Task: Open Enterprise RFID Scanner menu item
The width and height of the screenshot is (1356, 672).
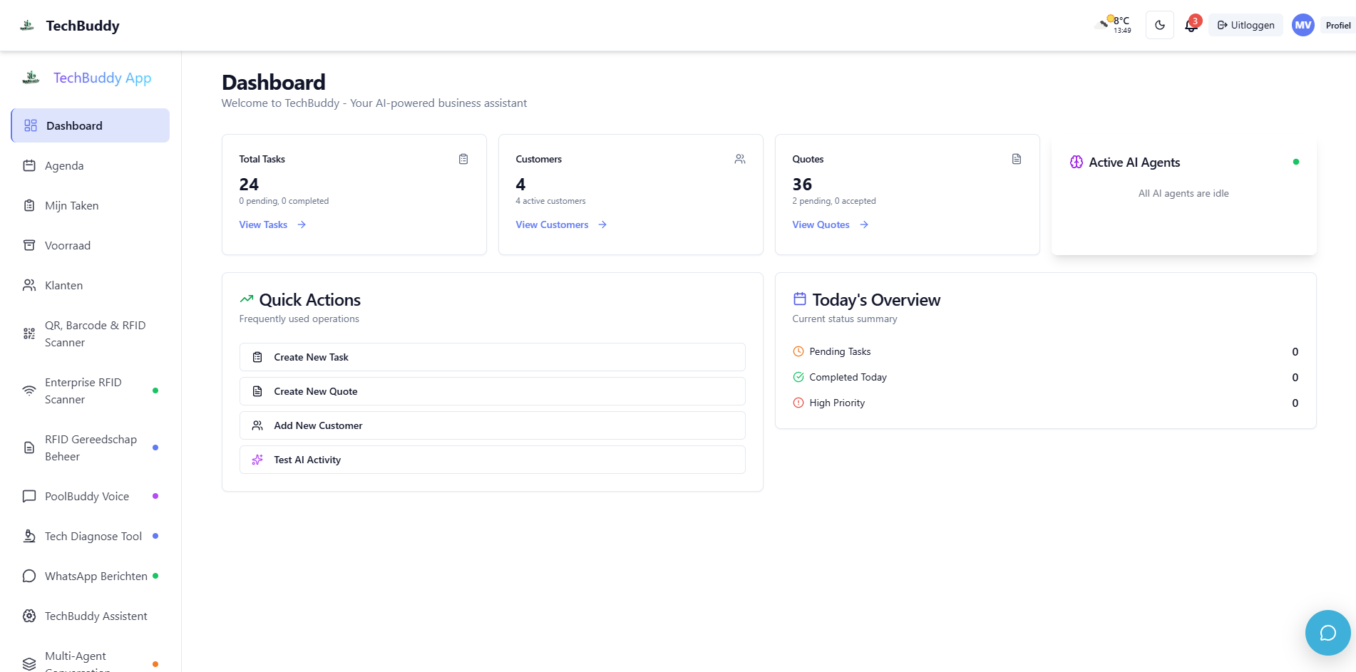Action: (91, 391)
